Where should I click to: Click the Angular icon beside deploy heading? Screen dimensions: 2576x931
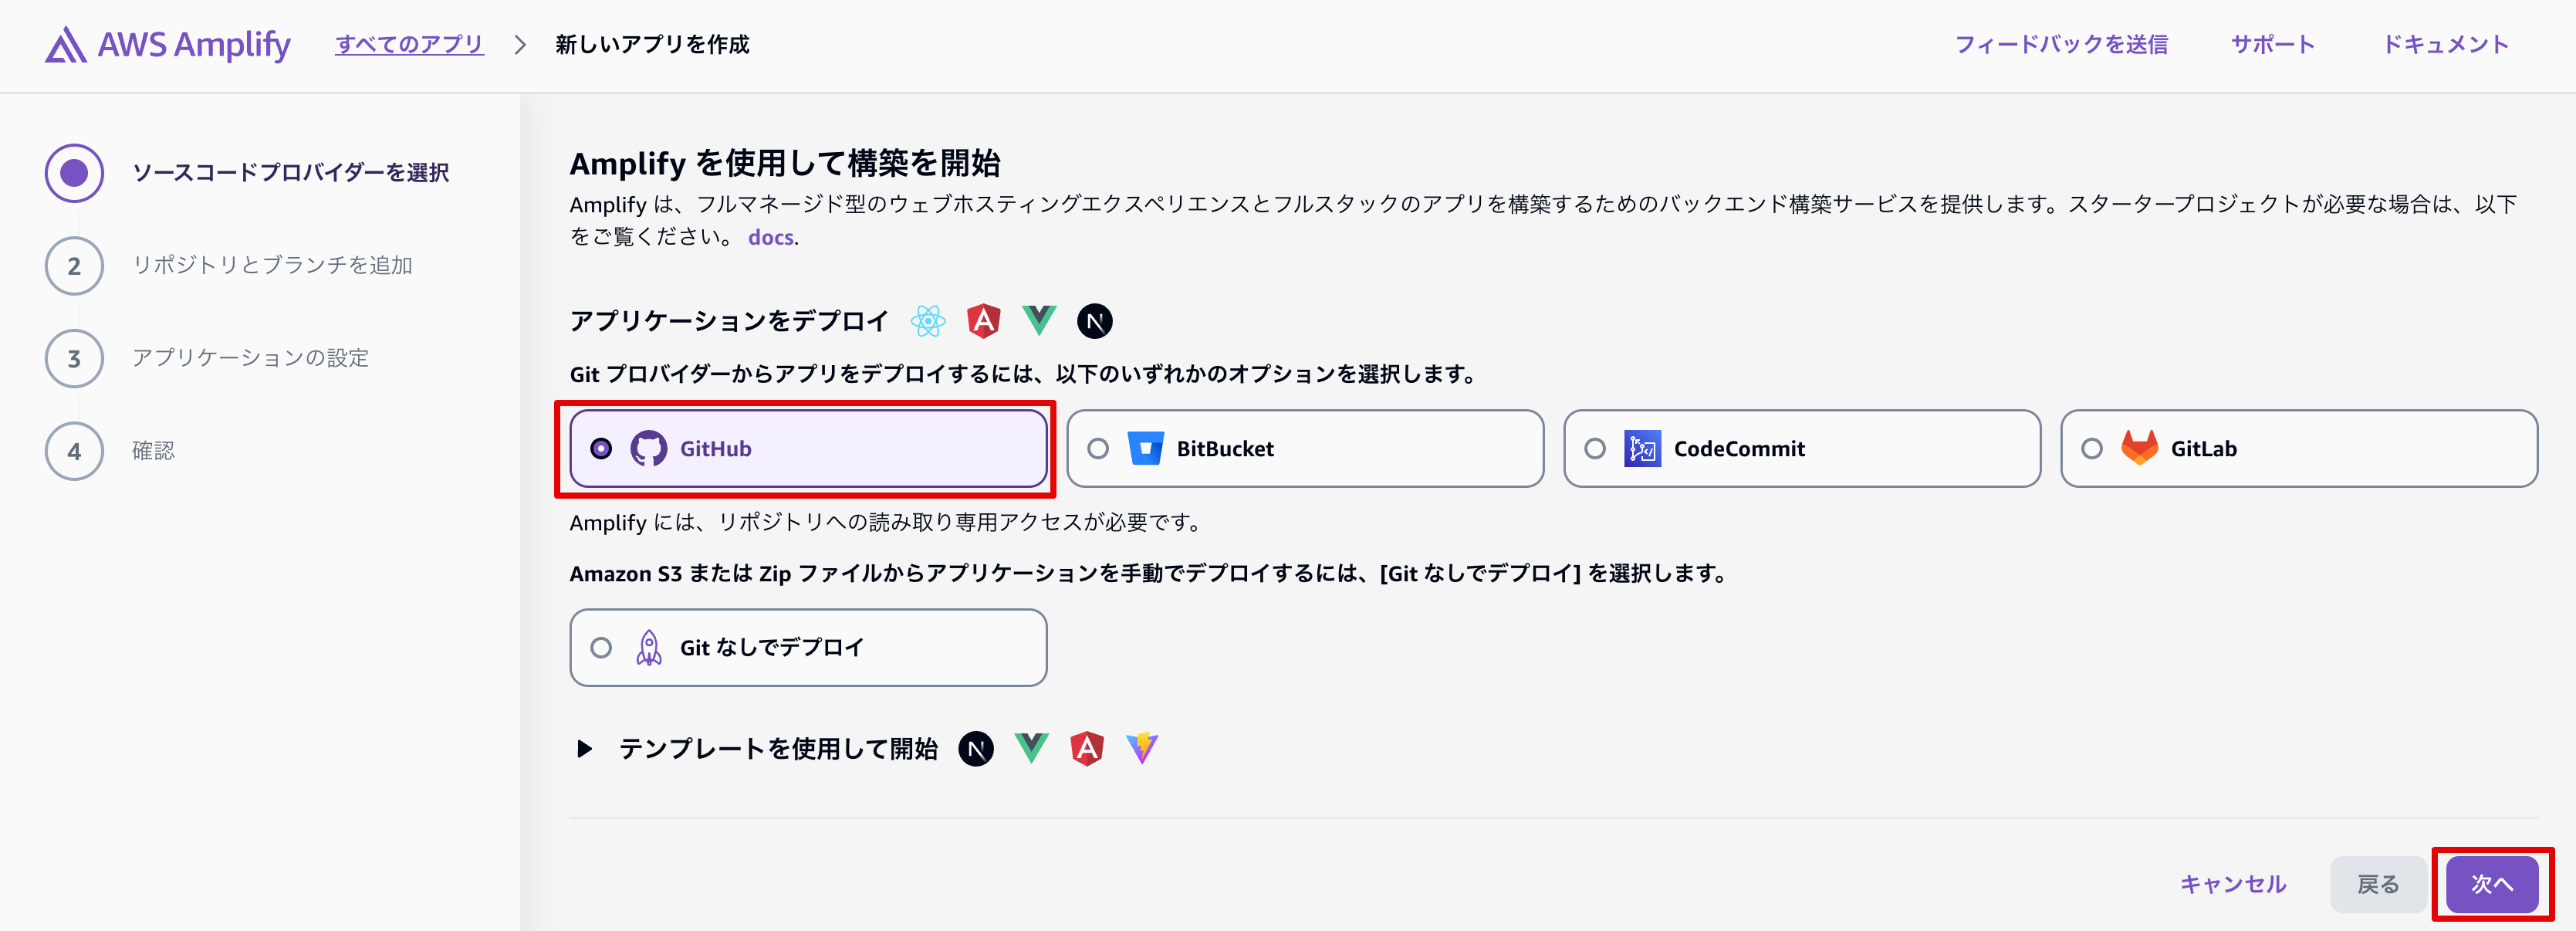coord(983,321)
